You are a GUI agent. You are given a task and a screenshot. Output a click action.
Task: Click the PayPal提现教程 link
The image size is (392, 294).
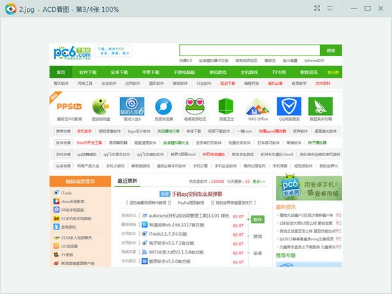(x=191, y=203)
